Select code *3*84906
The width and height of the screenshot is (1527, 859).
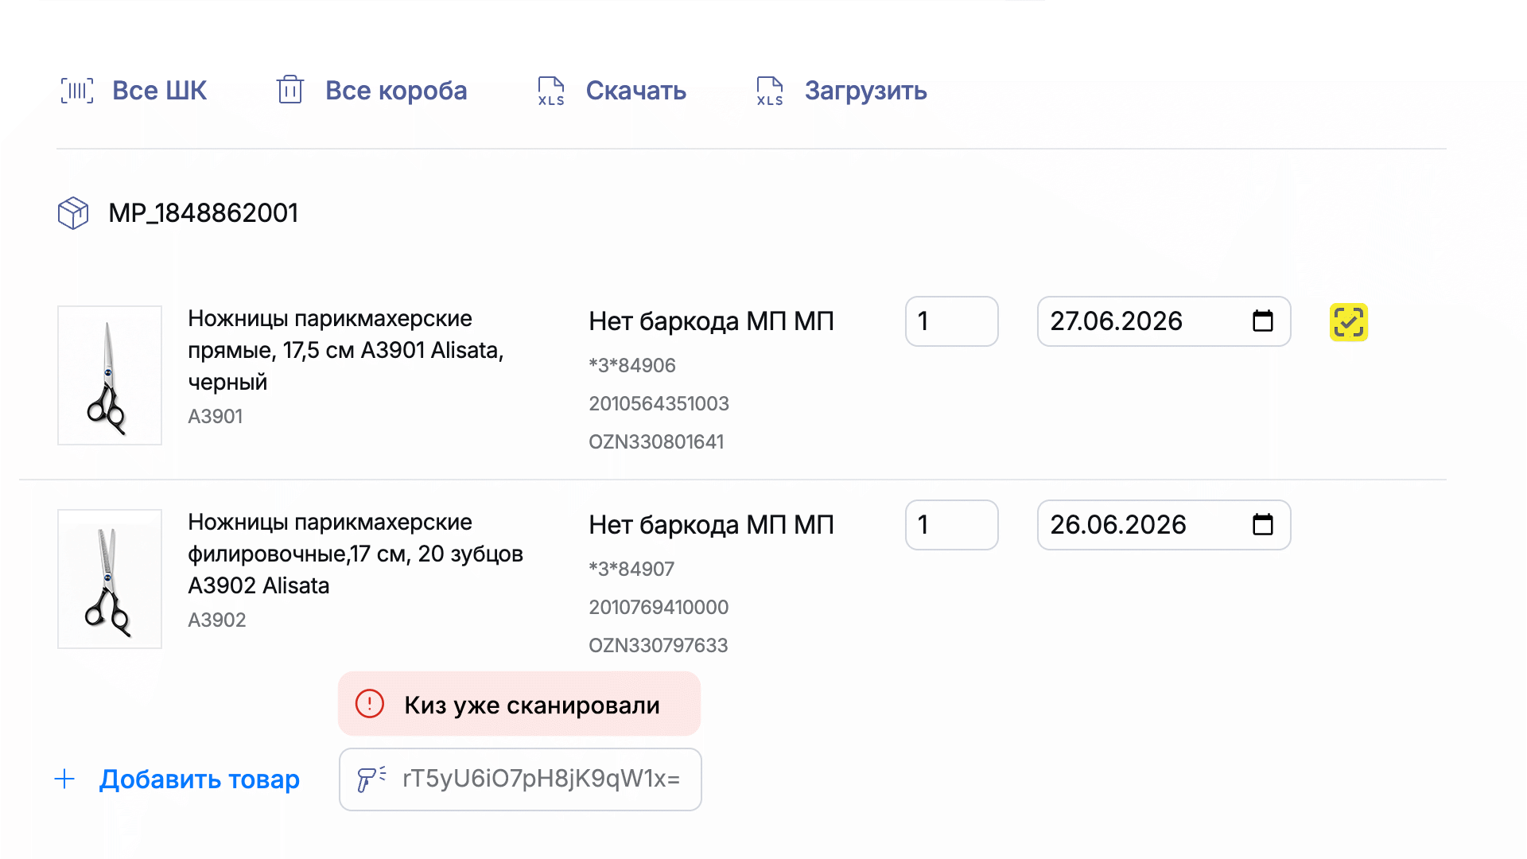pos(632,365)
